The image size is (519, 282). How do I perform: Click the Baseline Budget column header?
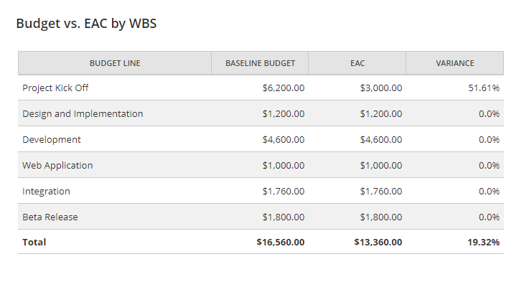[x=260, y=63]
